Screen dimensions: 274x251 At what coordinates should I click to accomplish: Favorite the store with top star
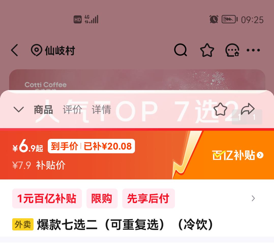pos(207,50)
